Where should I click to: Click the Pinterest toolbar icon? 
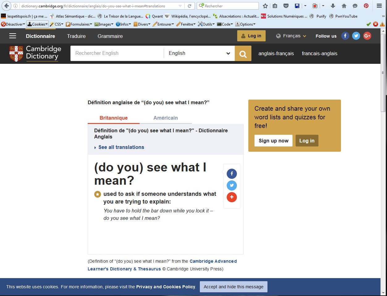coord(366,6)
